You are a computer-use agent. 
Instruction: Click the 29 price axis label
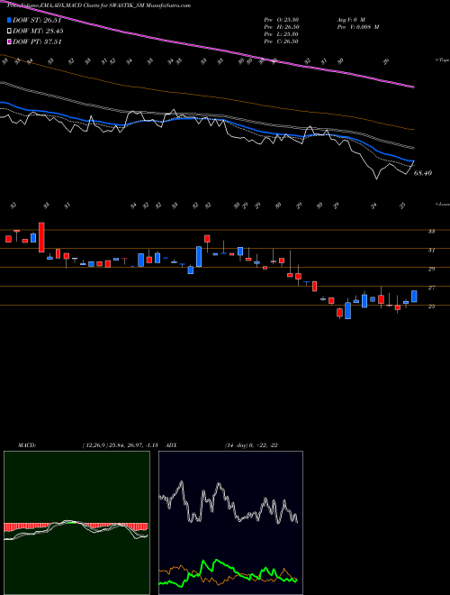[x=431, y=269]
